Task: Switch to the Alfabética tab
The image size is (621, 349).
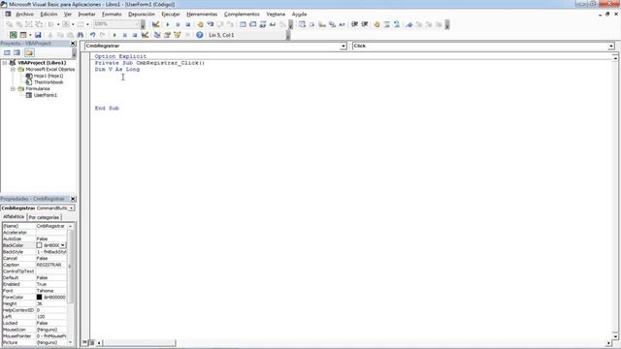Action: (x=14, y=217)
